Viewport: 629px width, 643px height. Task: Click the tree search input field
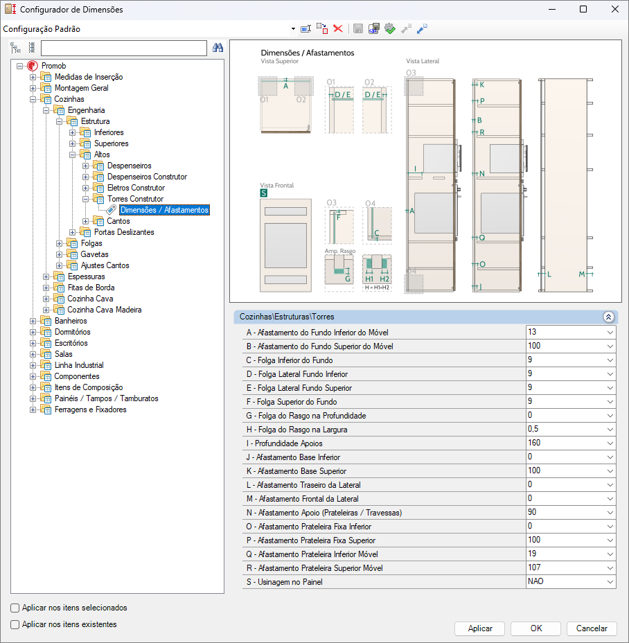[124, 48]
